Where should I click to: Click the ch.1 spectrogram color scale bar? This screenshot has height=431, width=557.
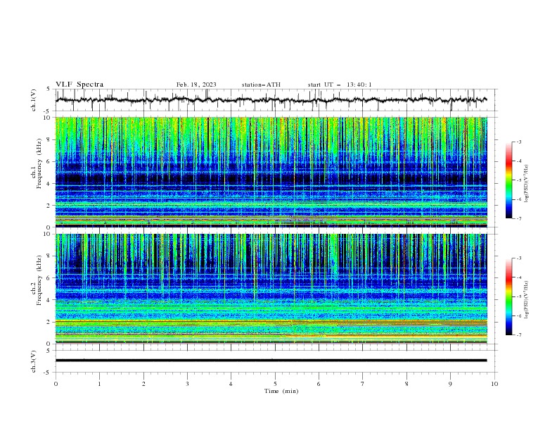(x=508, y=180)
